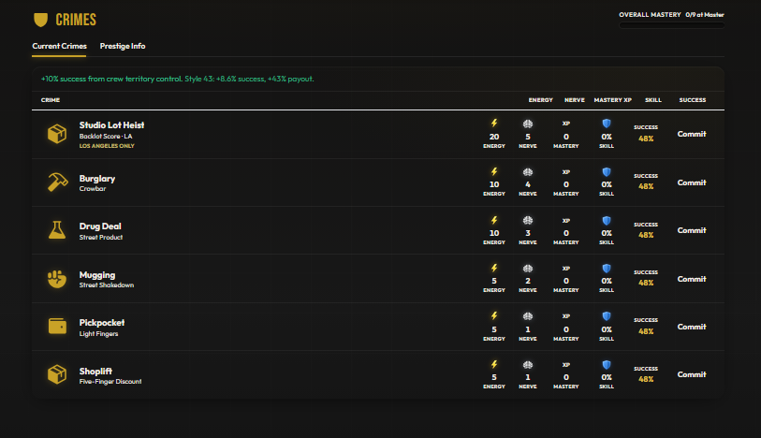Click the Overall Mastery progress bar
Screen dimensions: 761x438
pos(672,25)
